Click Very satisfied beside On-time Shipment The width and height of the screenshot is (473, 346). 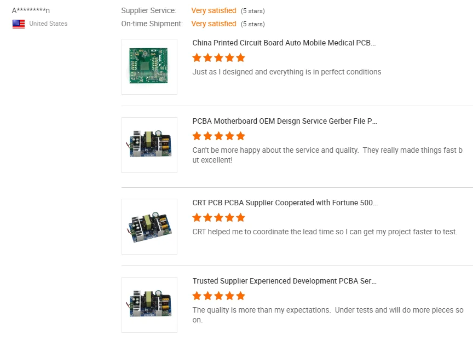point(214,24)
